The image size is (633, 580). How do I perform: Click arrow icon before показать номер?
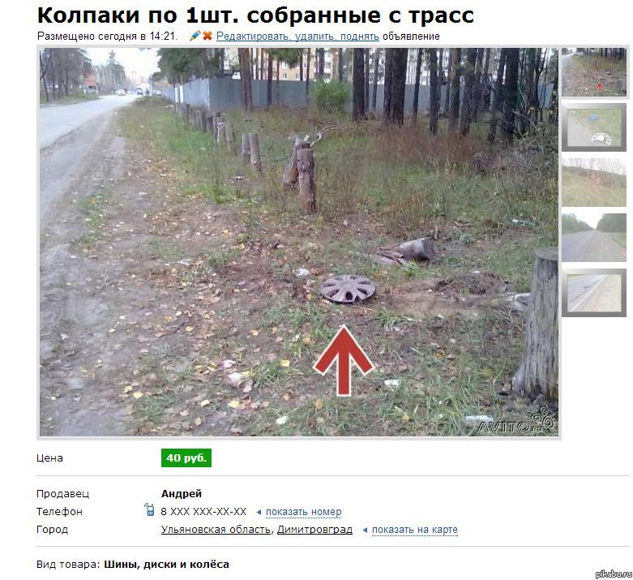click(259, 512)
